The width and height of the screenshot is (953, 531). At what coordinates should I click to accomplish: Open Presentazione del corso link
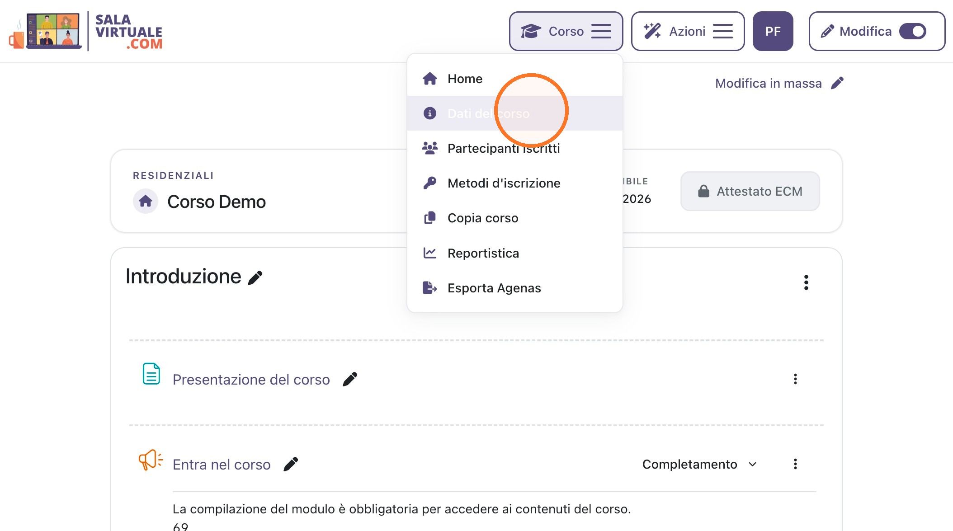[251, 380]
